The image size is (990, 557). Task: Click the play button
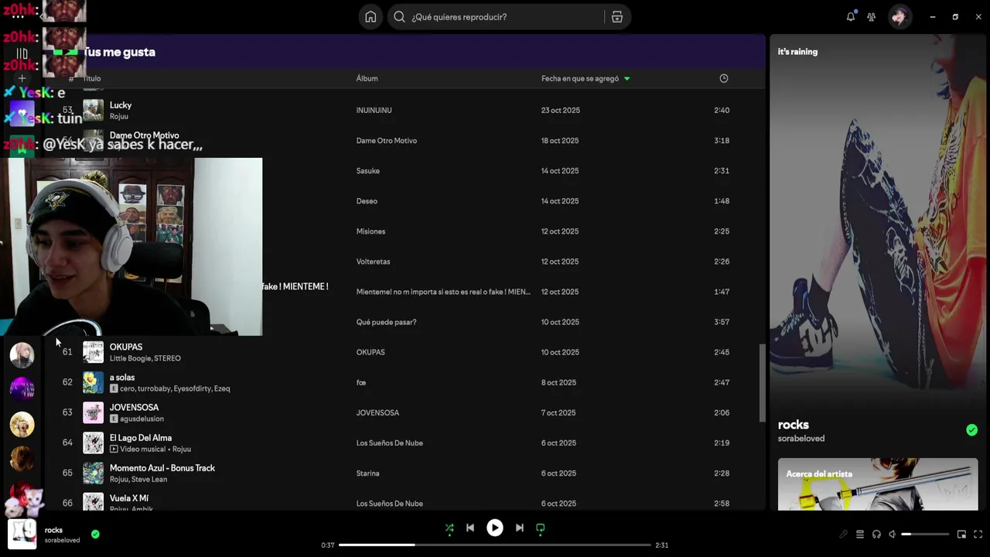tap(495, 528)
